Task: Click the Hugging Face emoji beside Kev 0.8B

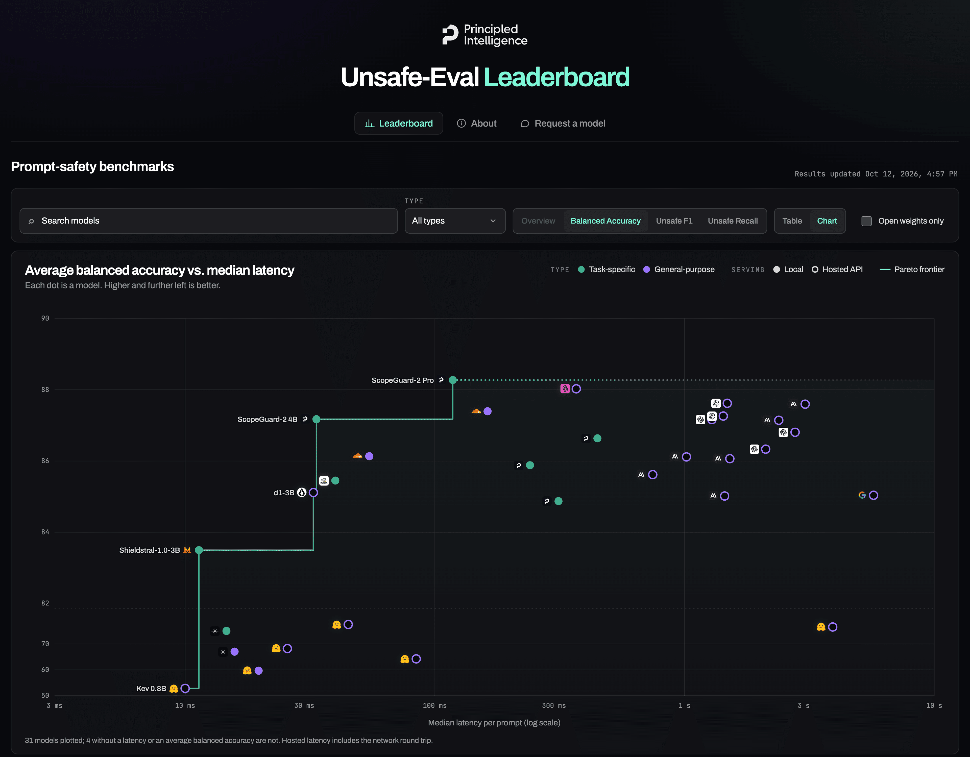Action: (174, 688)
